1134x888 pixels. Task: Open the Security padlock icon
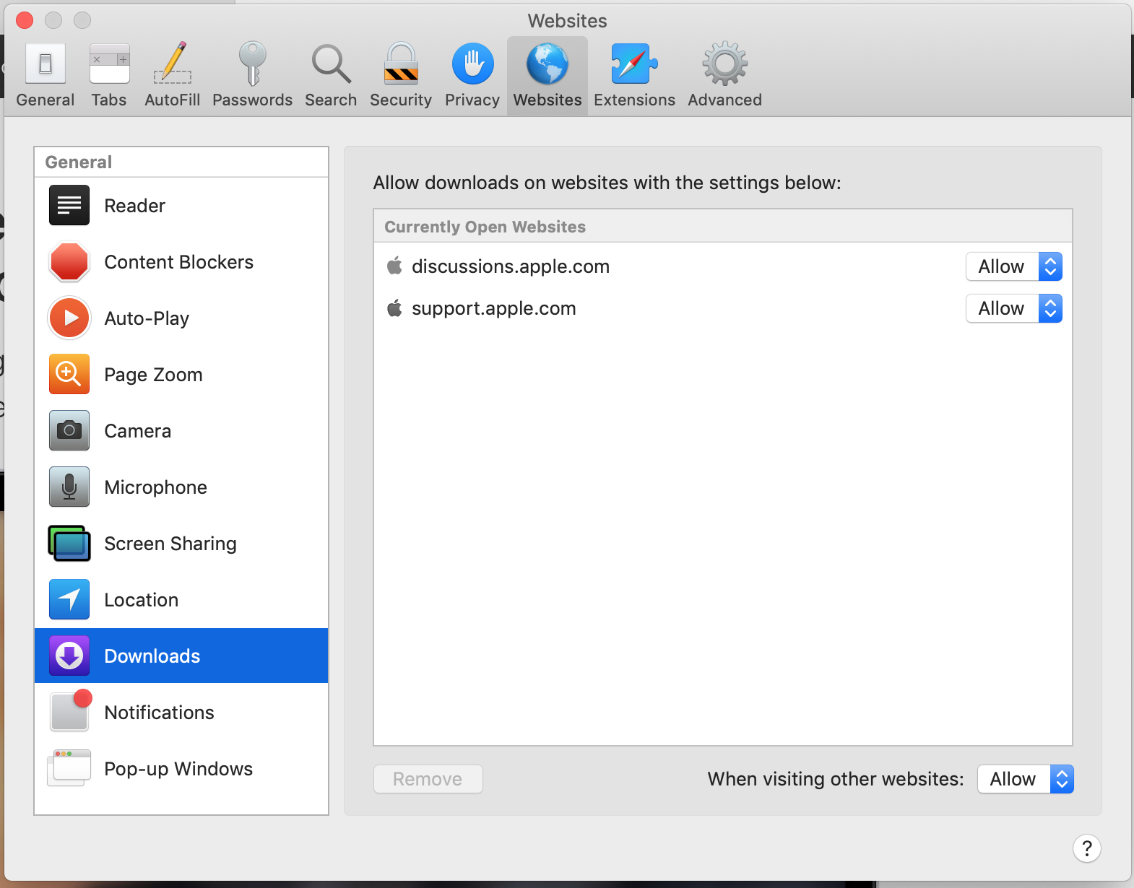click(x=401, y=64)
